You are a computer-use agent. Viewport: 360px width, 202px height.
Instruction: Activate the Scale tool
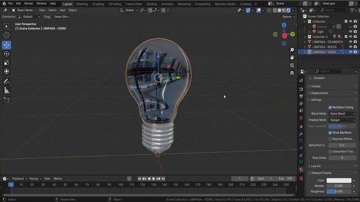click(x=6, y=62)
